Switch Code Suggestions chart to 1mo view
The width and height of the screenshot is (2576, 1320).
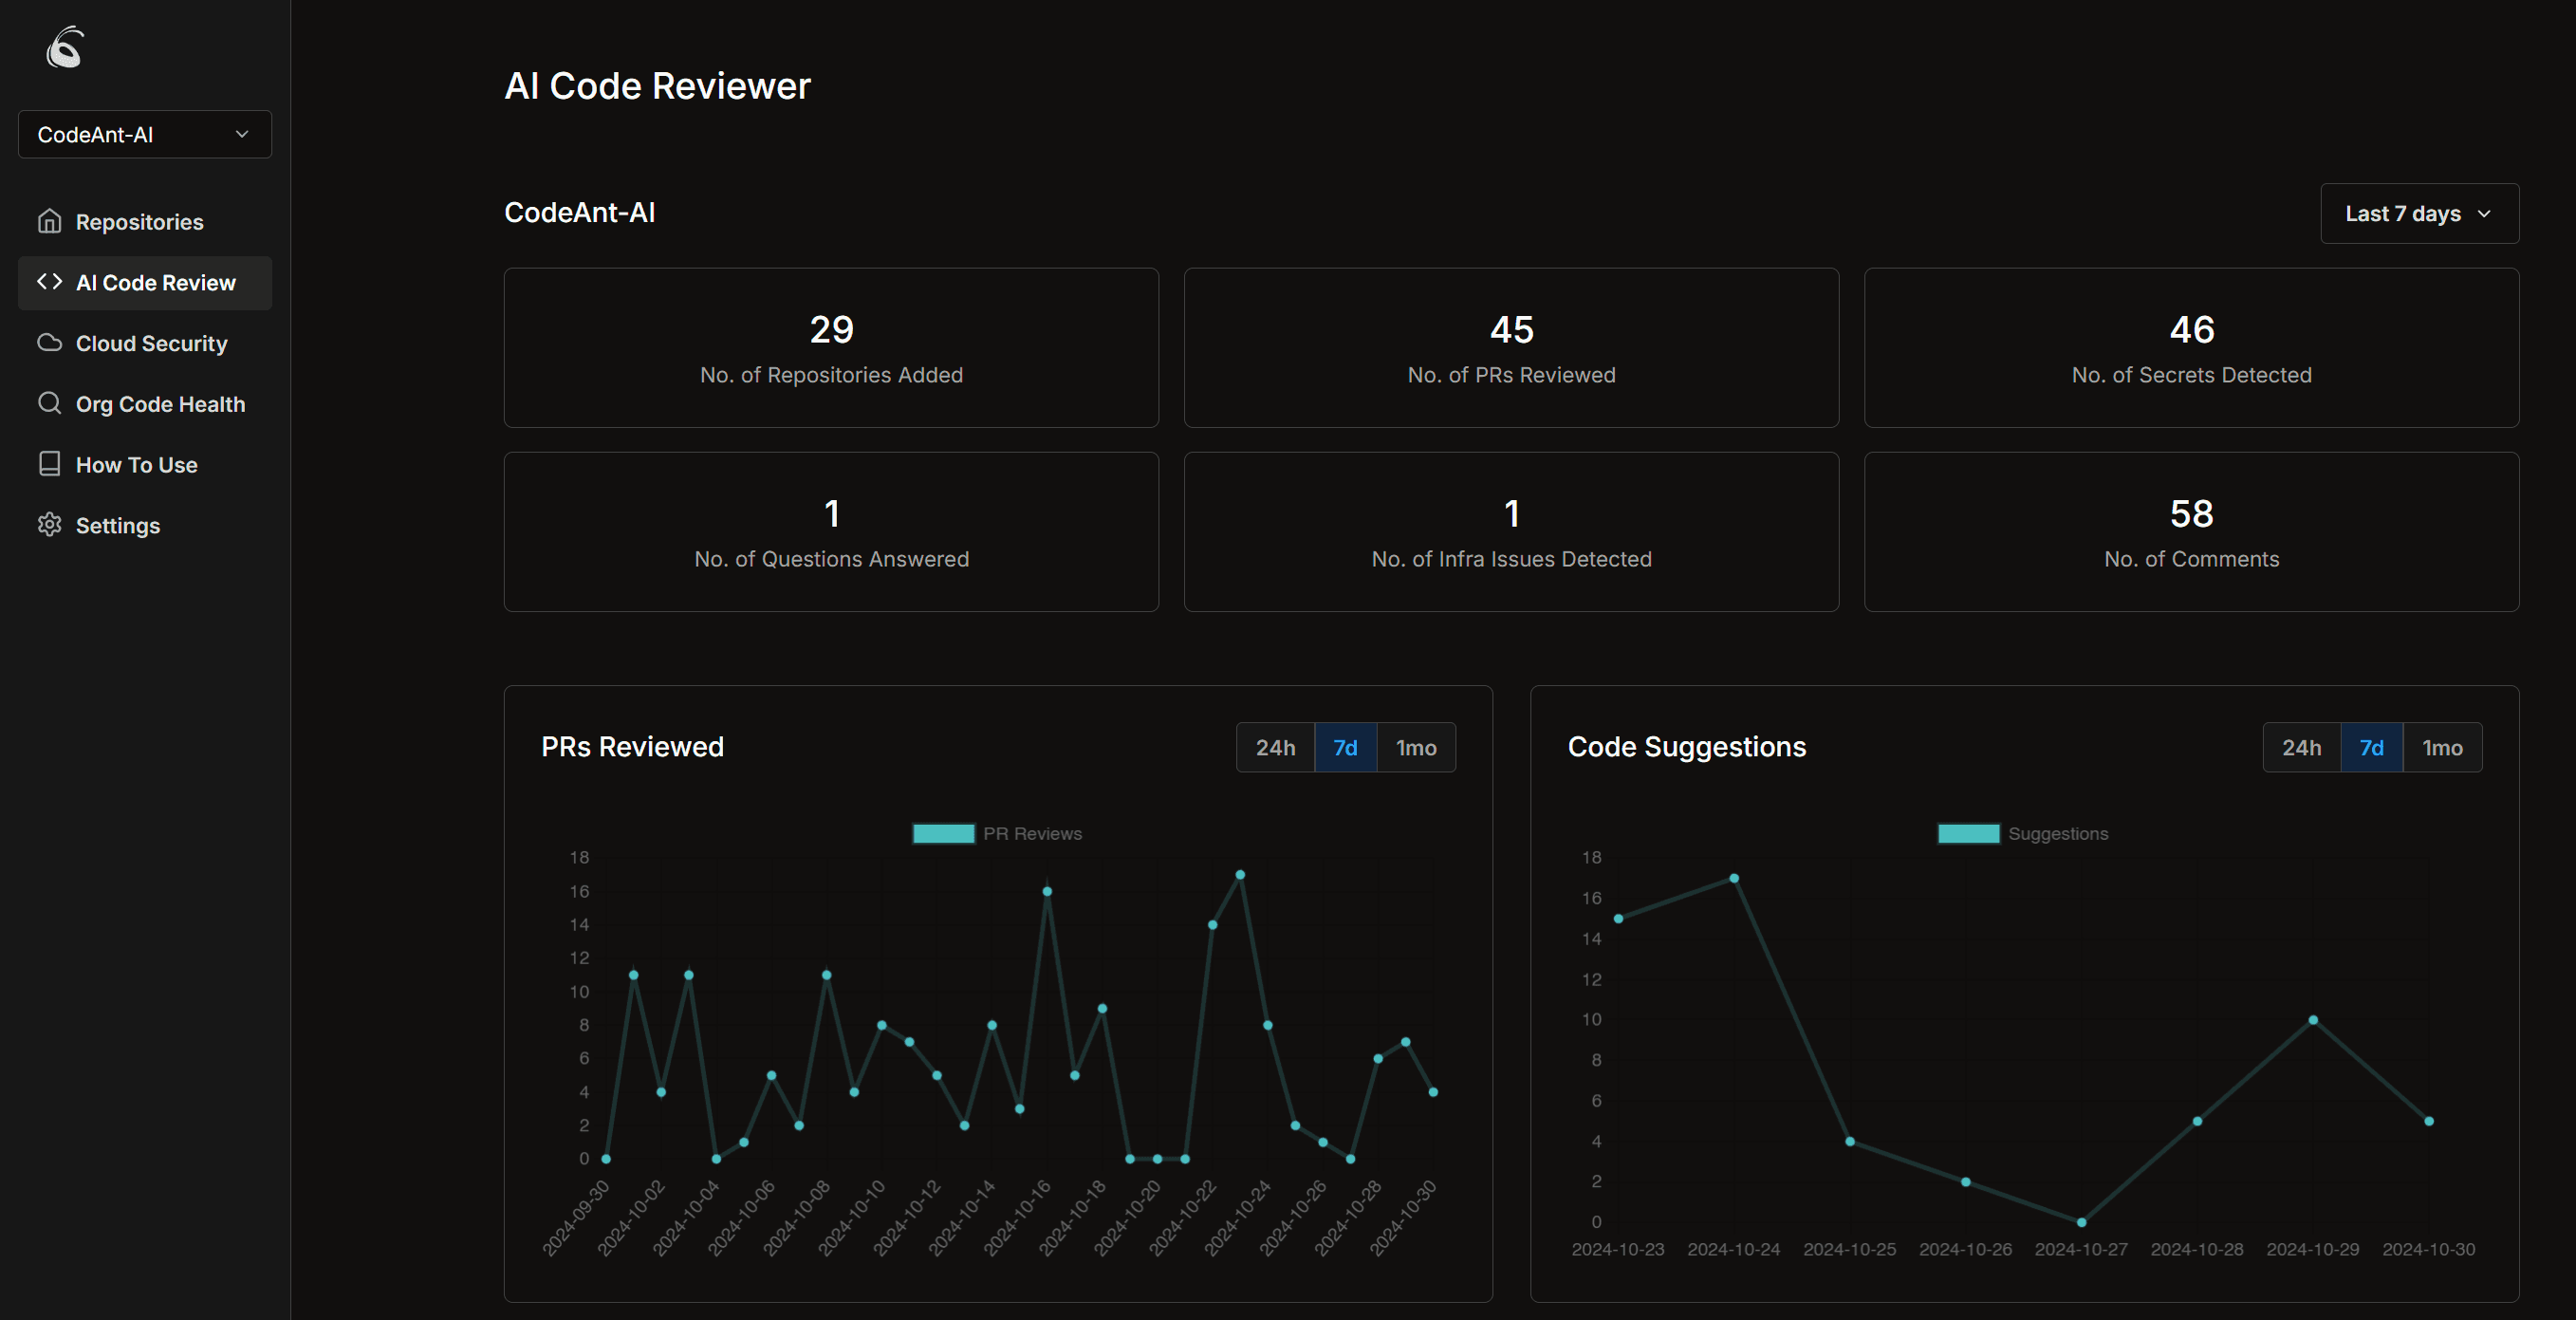(x=2441, y=747)
